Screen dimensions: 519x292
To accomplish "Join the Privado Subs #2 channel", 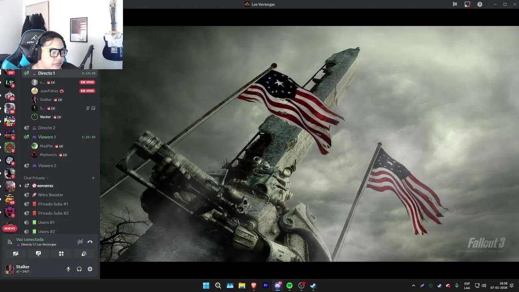I will pos(60,213).
